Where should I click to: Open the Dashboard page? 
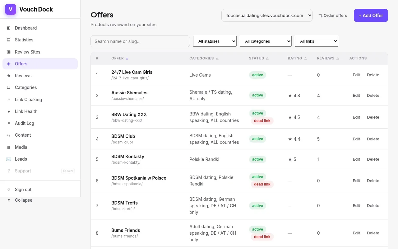(x=40, y=28)
